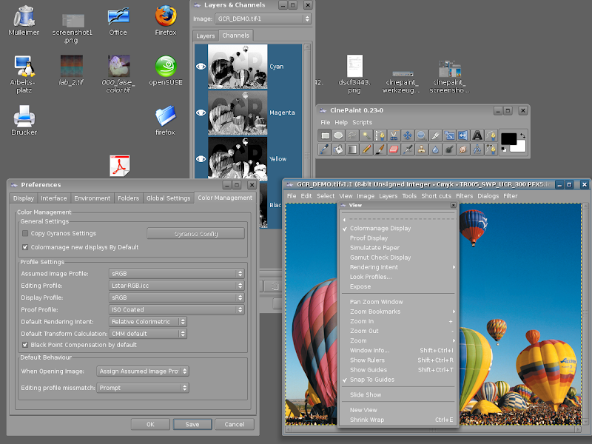This screenshot has height=444, width=592.
Task: Open the Editing Profile dropdown
Action: point(176,286)
